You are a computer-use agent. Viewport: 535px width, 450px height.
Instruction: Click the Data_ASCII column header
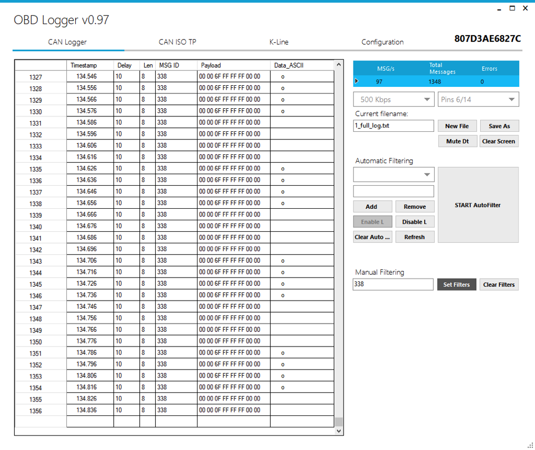[302, 65]
